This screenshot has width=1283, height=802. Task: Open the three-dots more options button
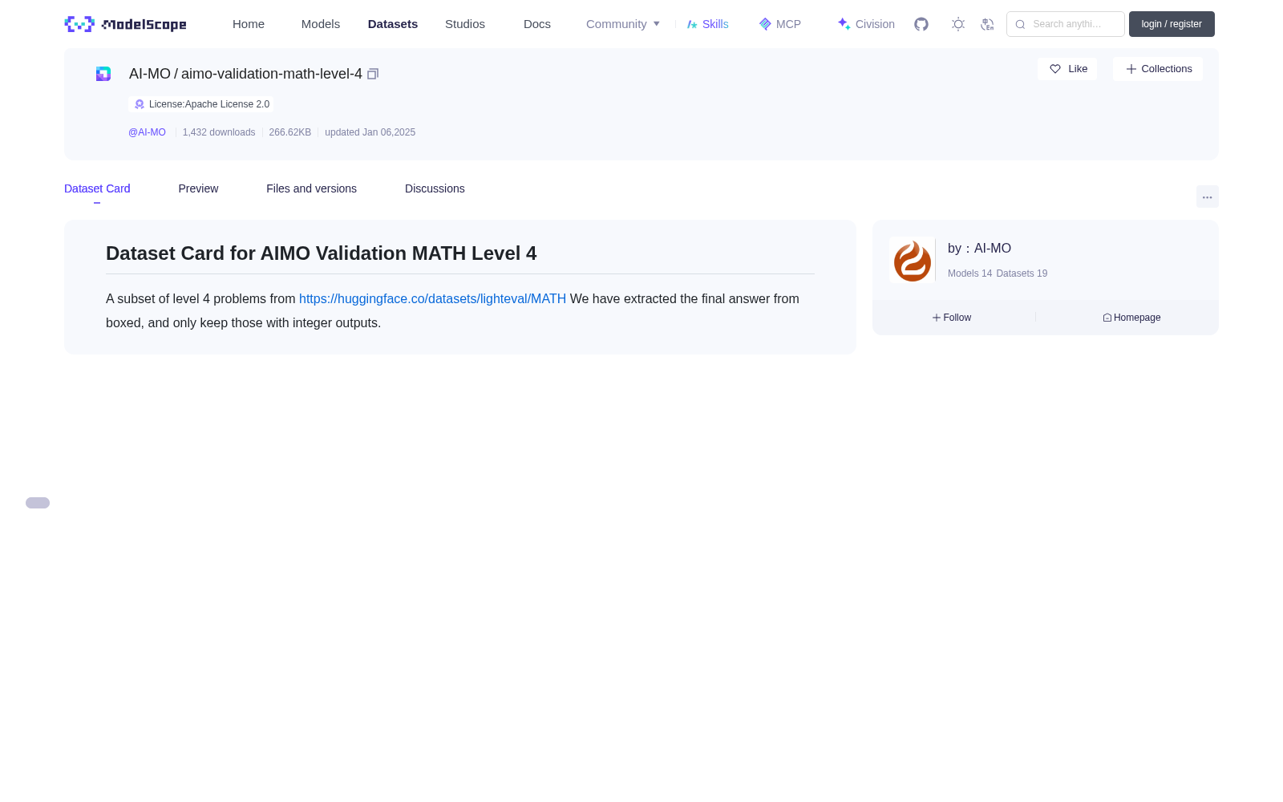(1207, 196)
